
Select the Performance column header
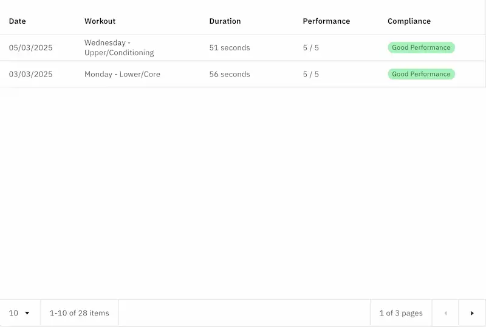coord(326,21)
